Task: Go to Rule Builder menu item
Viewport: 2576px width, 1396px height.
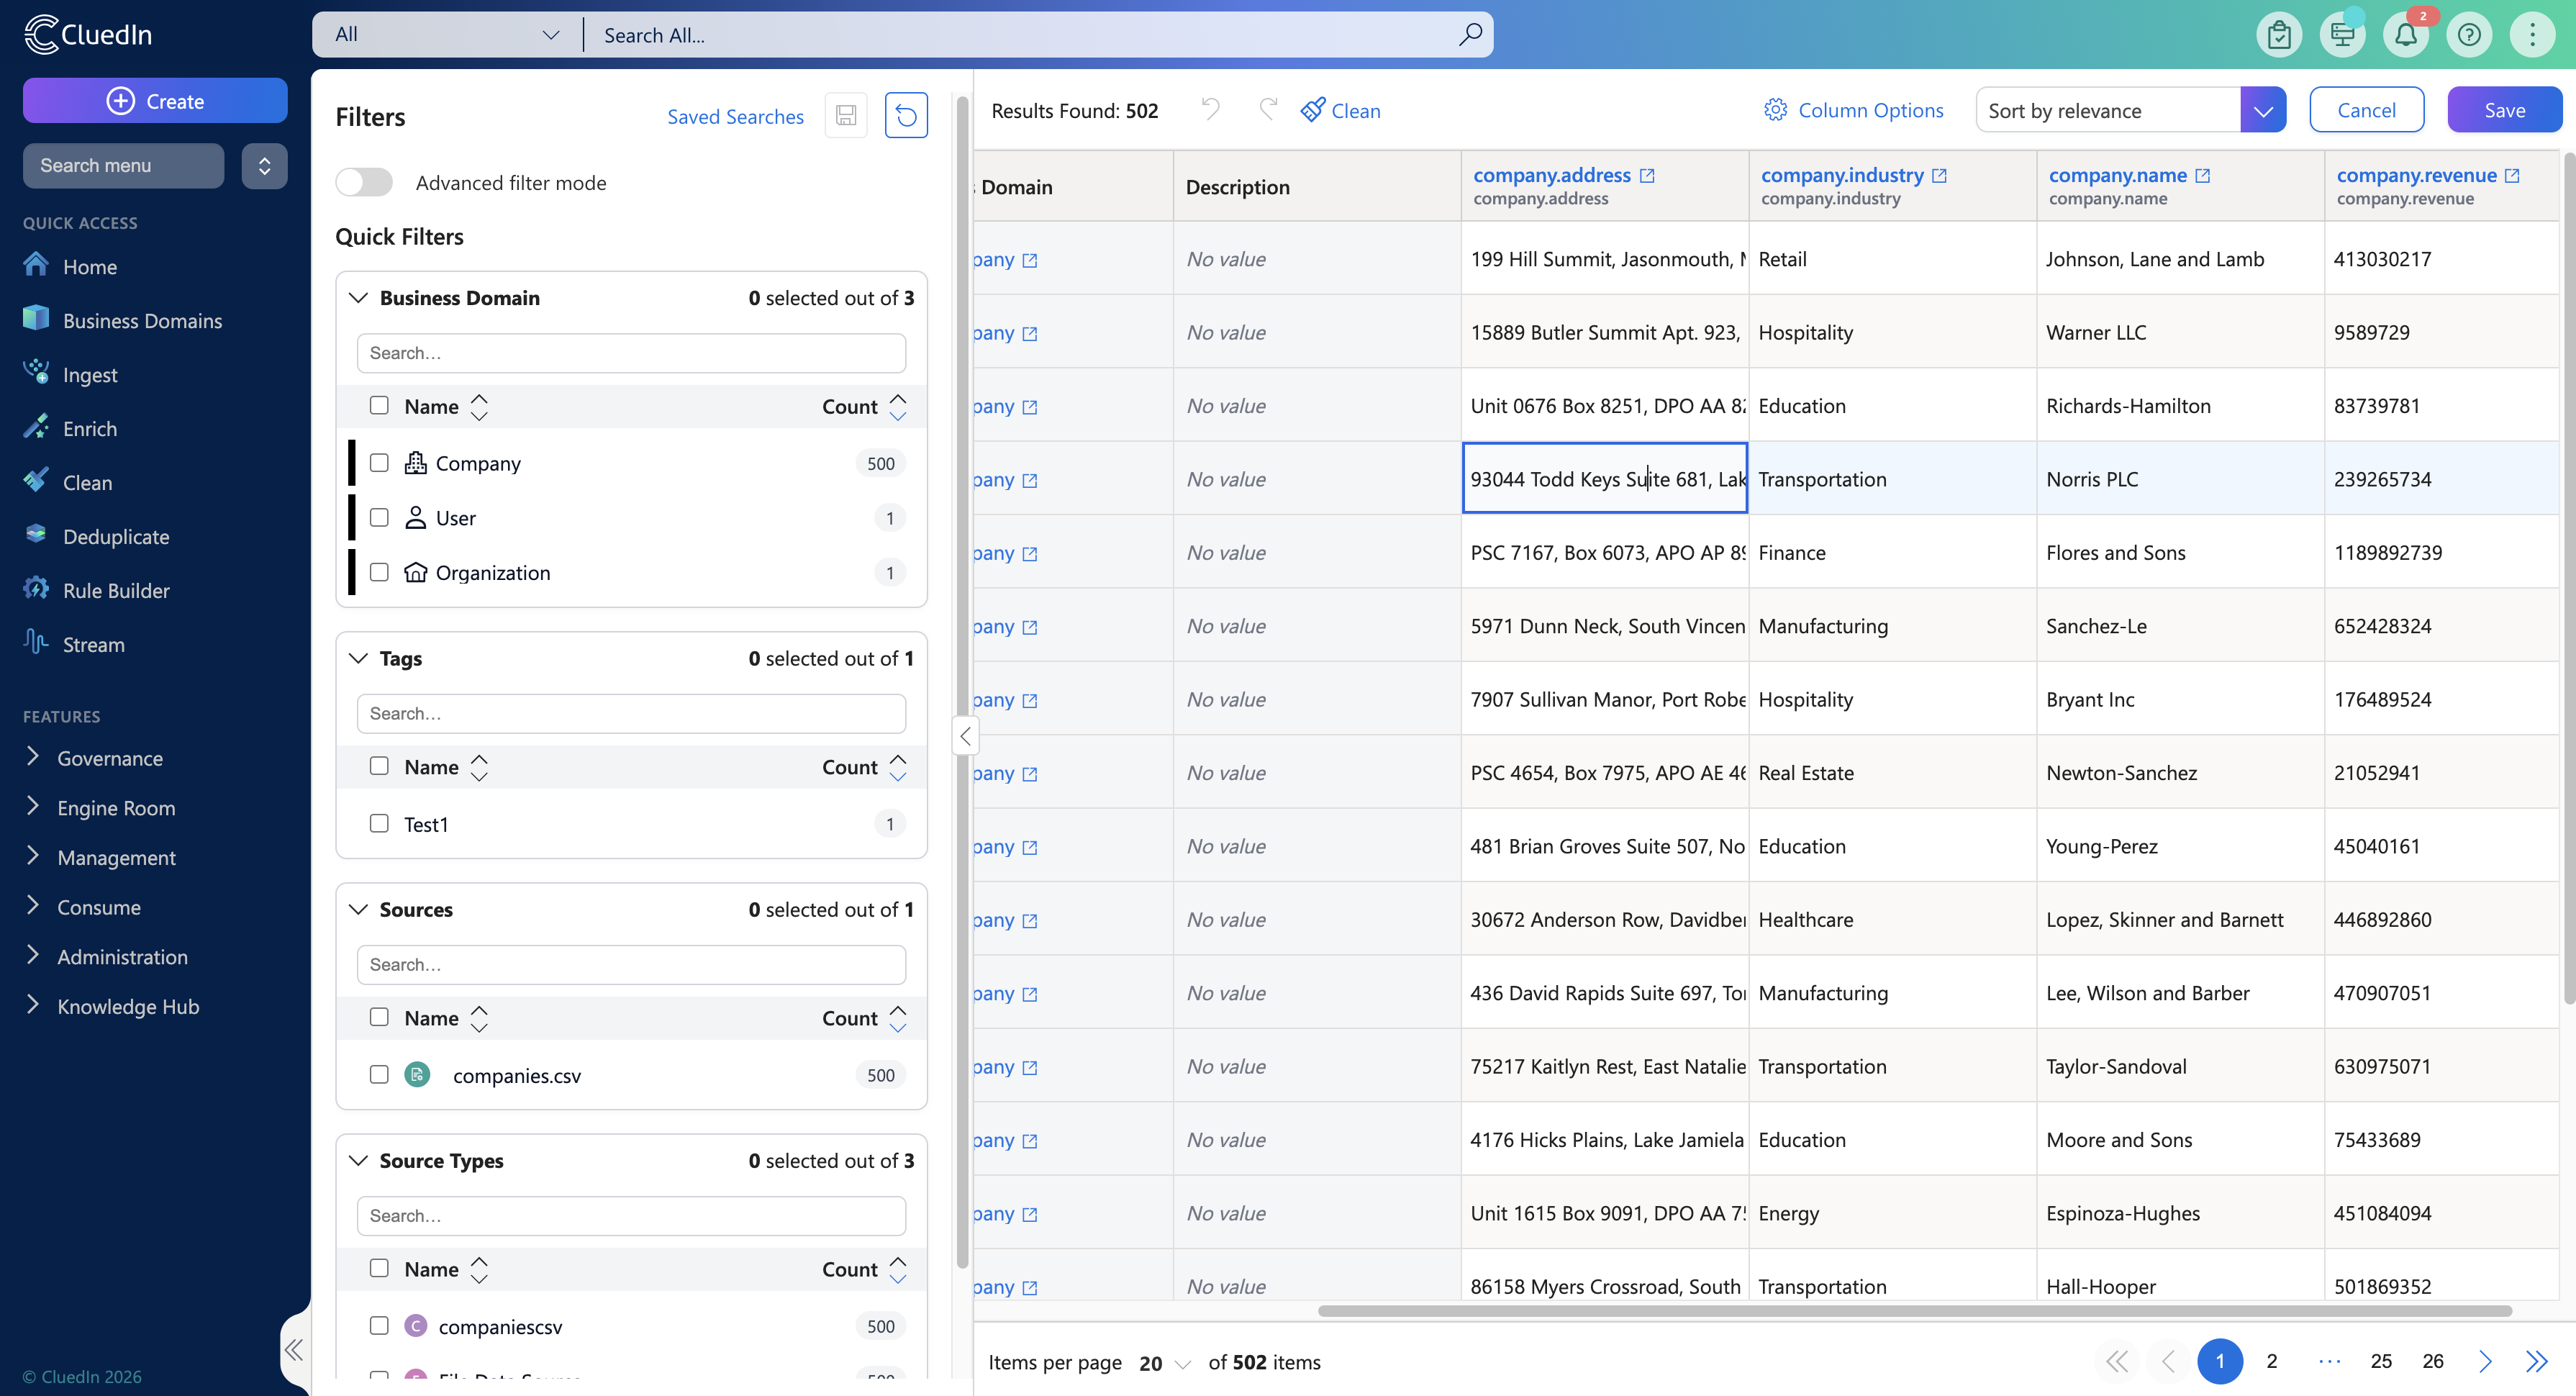Action: point(116,590)
